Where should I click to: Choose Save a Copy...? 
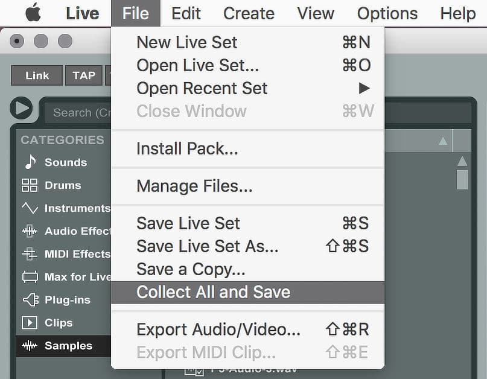pyautogui.click(x=248, y=269)
